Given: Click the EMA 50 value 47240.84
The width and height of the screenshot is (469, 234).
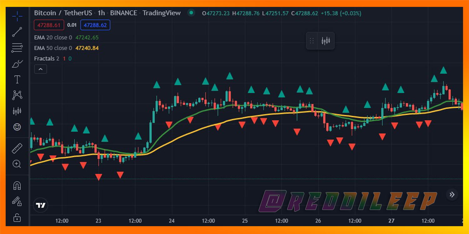Looking at the screenshot, I should tap(87, 48).
